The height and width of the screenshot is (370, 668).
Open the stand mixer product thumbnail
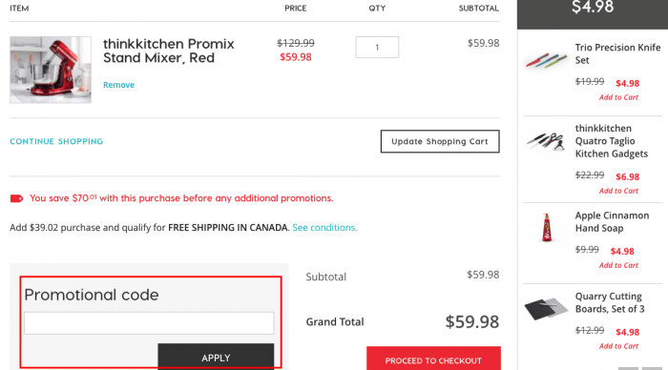click(x=51, y=70)
